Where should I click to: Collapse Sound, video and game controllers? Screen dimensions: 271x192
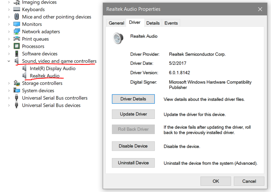[x=9, y=61]
